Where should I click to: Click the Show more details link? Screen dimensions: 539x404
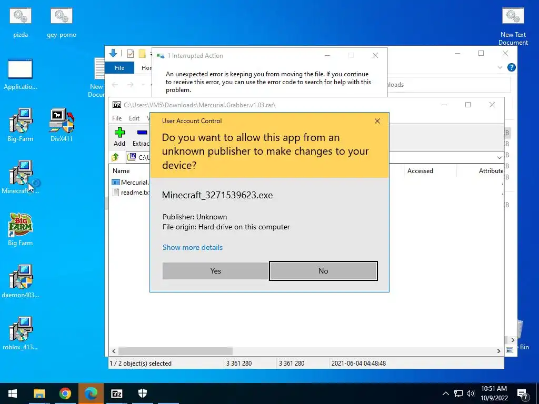coord(193,247)
